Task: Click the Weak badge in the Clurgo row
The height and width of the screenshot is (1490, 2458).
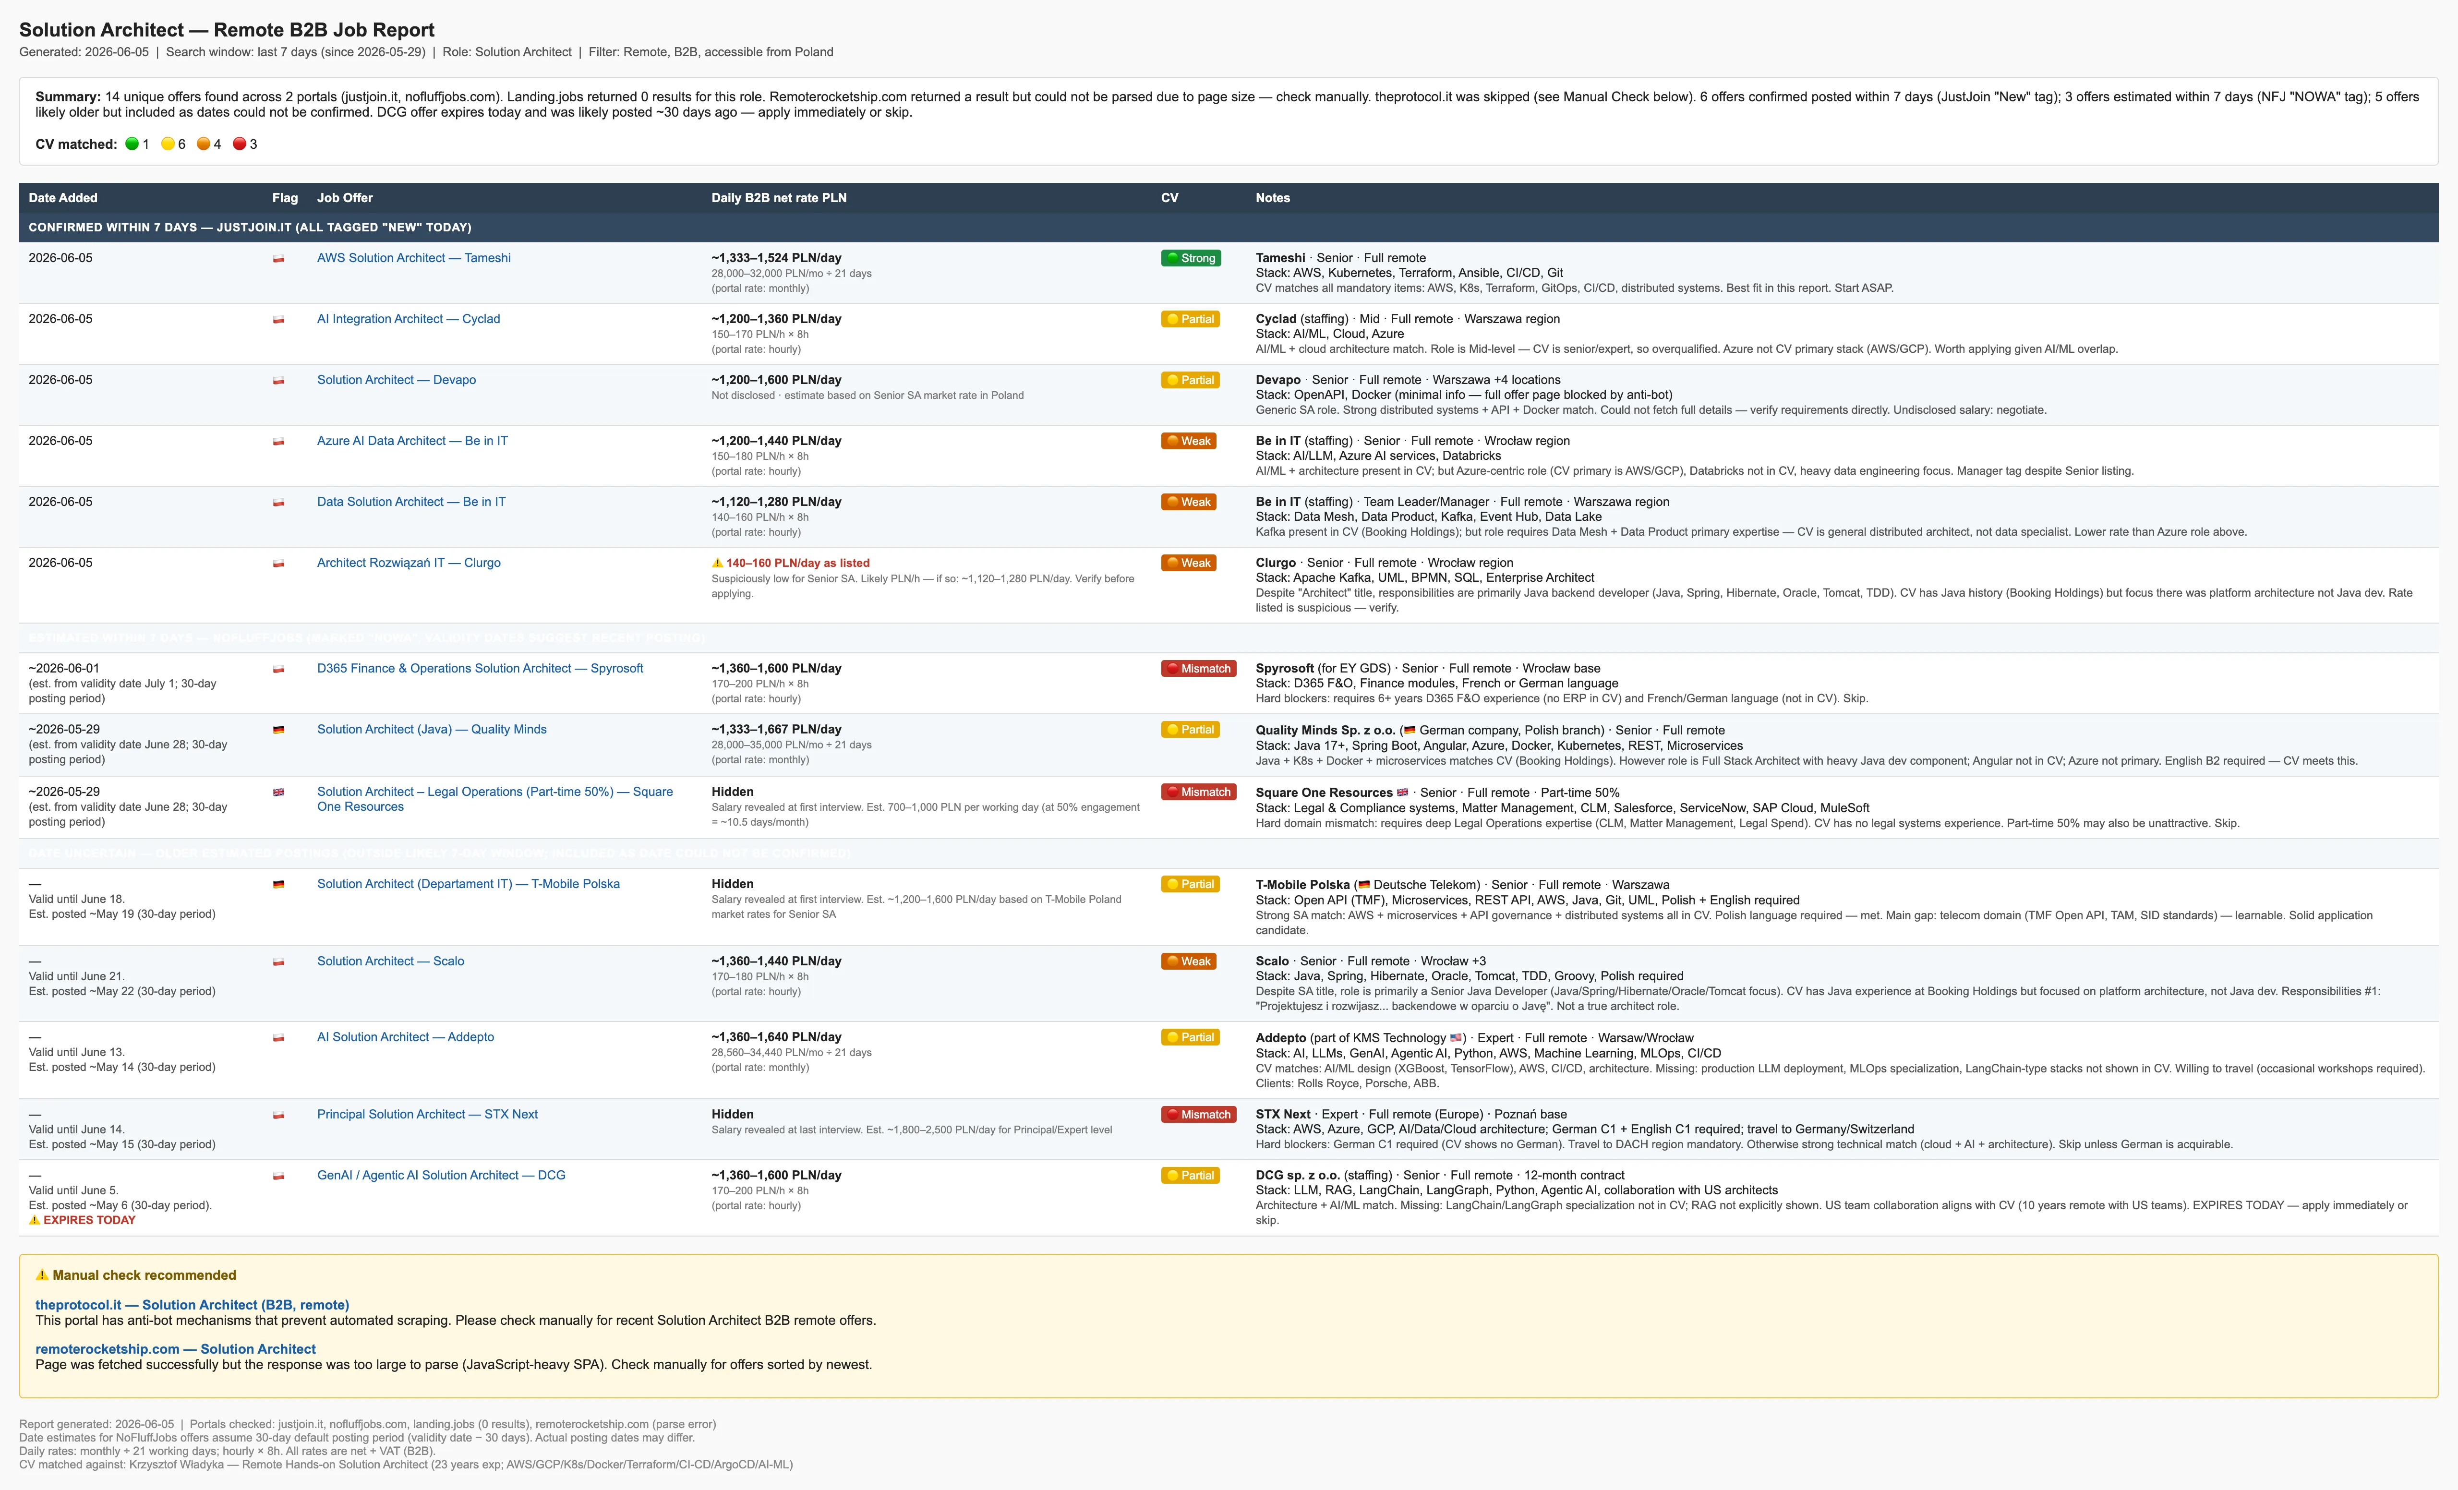Action: [1188, 564]
